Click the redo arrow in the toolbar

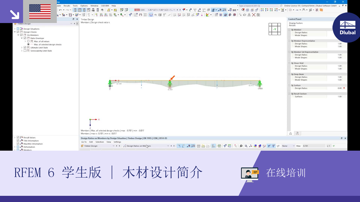[x=67, y=10]
